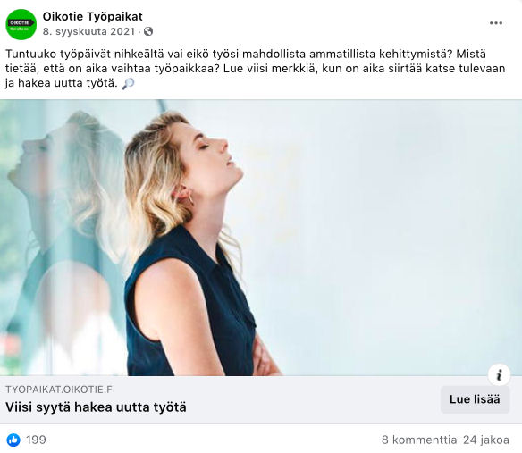The height and width of the screenshot is (453, 522).
Task: Open headline Viisi syytä hakea uutta työtä
Action: pyautogui.click(x=96, y=407)
